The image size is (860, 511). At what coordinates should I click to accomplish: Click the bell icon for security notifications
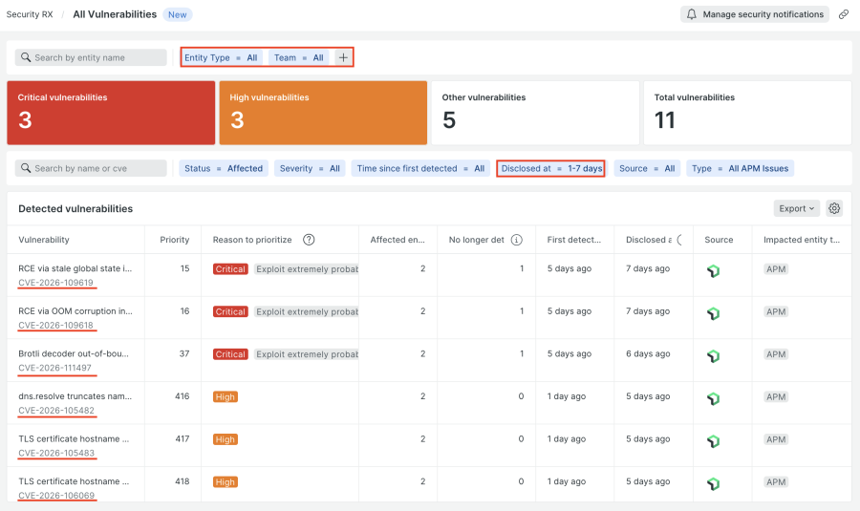(692, 14)
